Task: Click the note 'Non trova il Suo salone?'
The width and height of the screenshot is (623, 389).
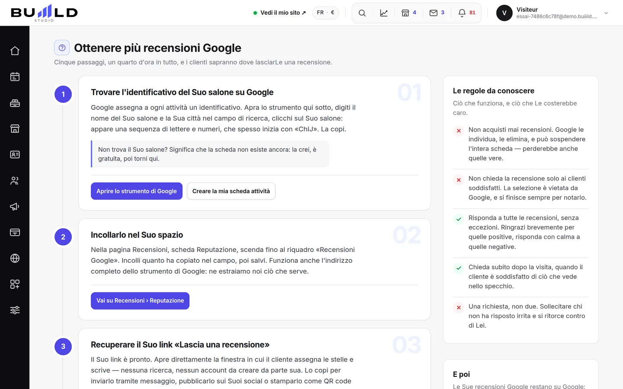Action: tap(210, 154)
